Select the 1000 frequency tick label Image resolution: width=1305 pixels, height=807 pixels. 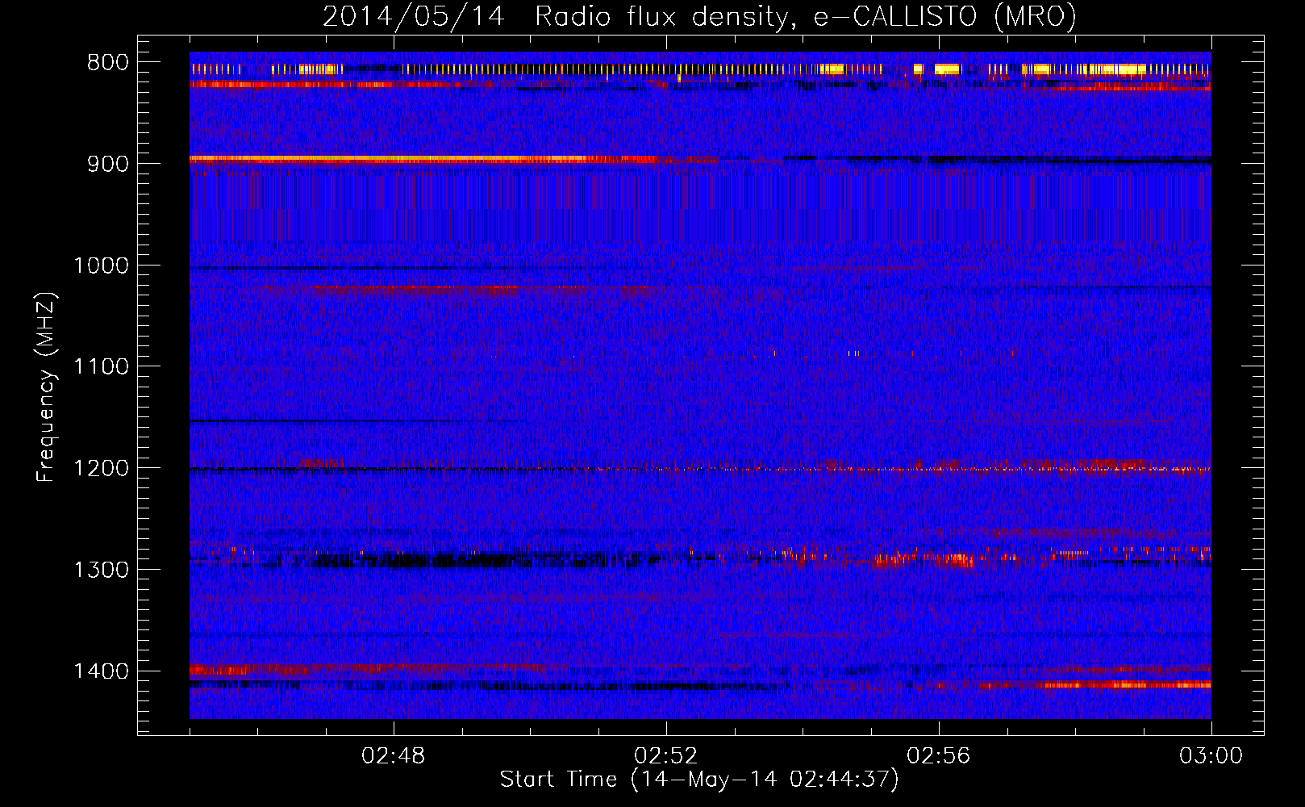tap(101, 266)
